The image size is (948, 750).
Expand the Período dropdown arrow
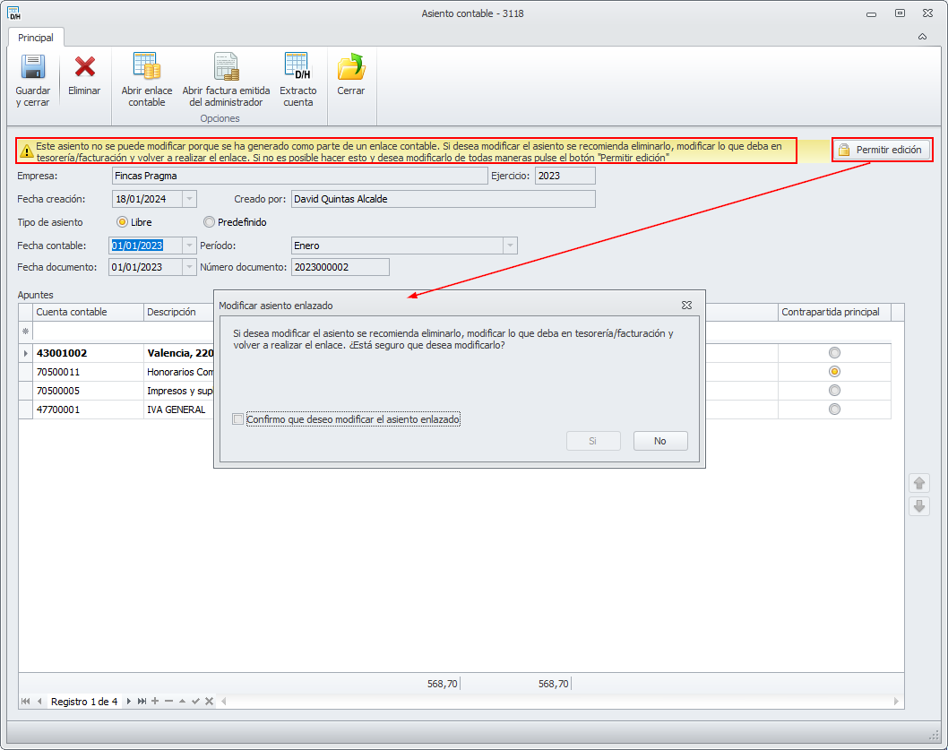click(x=510, y=246)
